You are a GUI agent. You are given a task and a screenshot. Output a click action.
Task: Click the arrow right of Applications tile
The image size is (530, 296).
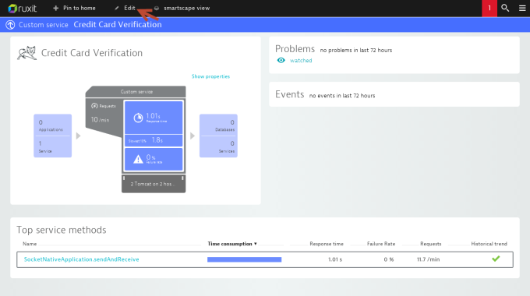point(79,136)
